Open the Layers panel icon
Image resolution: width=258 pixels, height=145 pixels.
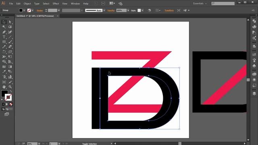[x=254, y=93]
